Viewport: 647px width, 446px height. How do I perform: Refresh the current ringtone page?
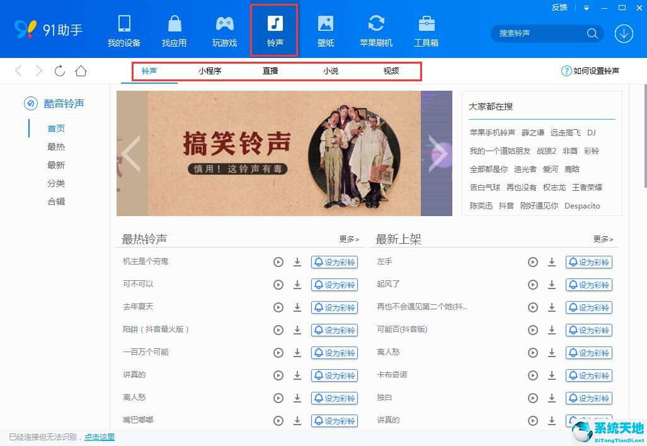click(x=60, y=71)
